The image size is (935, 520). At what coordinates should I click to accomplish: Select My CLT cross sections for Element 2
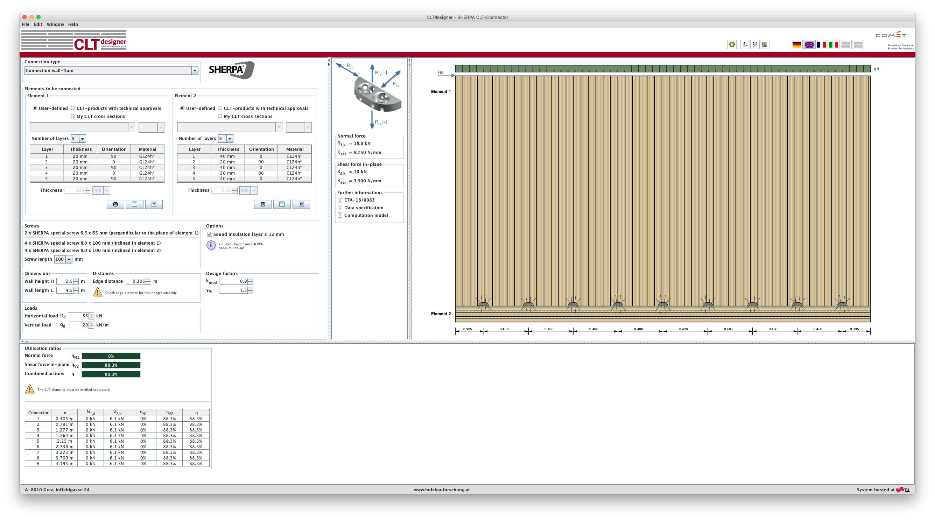pyautogui.click(x=220, y=116)
